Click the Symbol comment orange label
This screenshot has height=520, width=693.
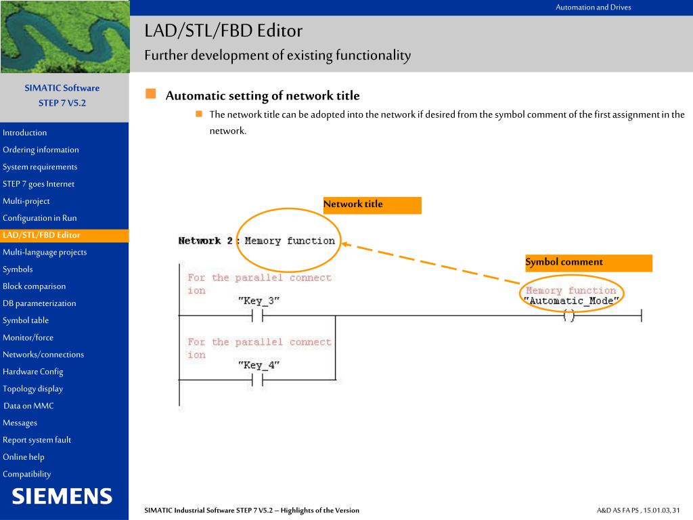(x=588, y=263)
